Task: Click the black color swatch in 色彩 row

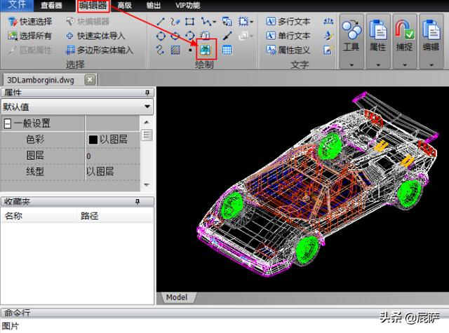Action: (x=93, y=140)
